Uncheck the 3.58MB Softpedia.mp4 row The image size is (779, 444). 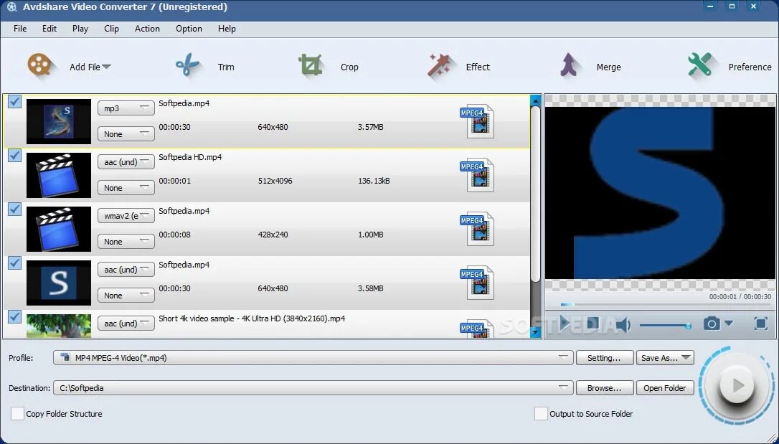point(15,263)
